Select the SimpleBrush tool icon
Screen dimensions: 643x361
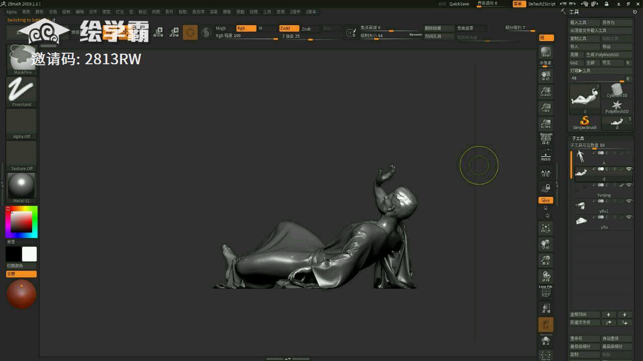[585, 123]
